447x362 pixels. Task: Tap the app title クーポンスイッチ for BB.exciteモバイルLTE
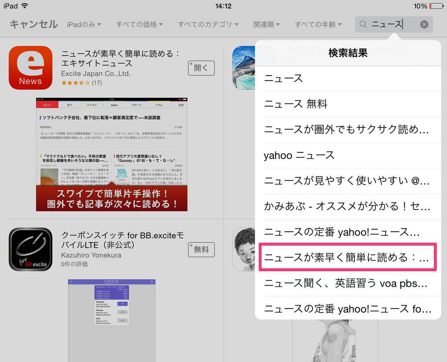click(123, 240)
